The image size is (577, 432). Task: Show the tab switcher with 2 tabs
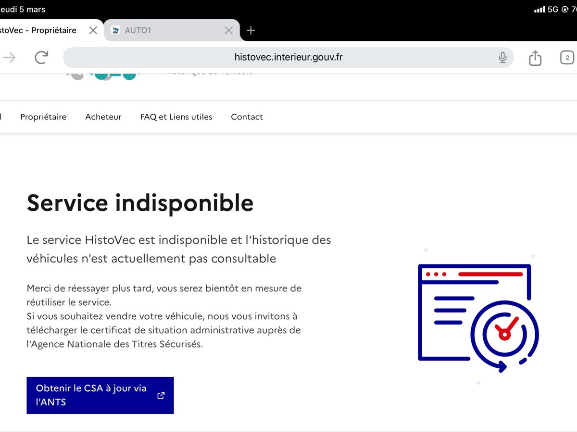click(x=567, y=58)
